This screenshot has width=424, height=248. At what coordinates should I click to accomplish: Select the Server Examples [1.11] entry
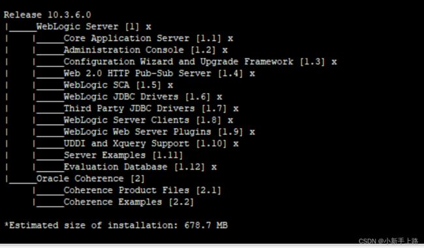(x=123, y=155)
